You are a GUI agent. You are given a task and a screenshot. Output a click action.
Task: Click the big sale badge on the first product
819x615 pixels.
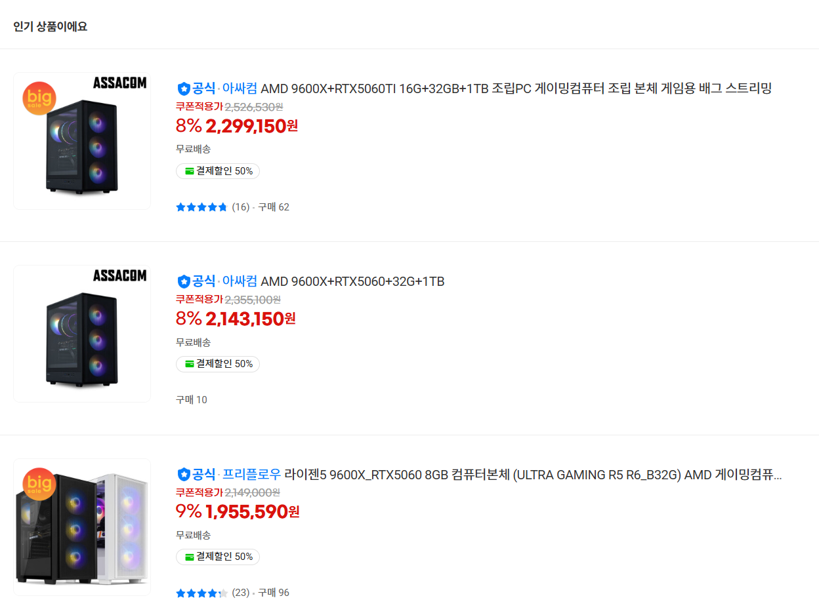click(x=39, y=98)
